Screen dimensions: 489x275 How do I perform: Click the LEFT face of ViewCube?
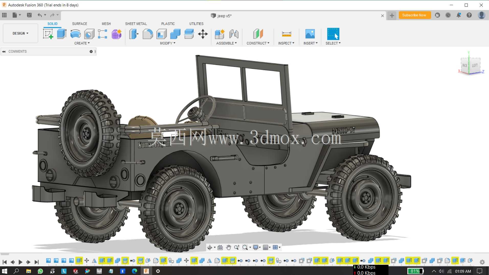coord(475,65)
